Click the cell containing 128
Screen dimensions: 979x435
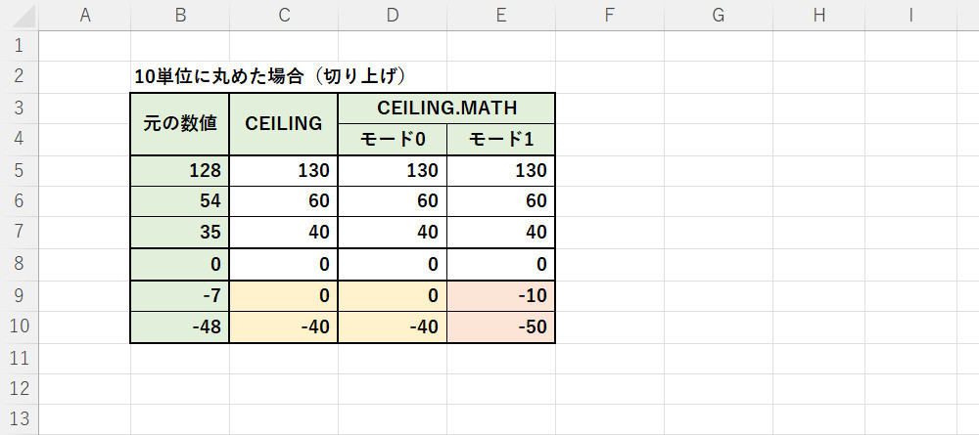[x=180, y=170]
